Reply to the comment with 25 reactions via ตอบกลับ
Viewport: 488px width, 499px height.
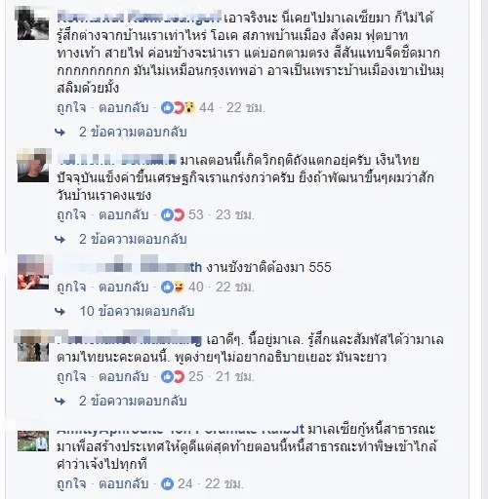(124, 376)
